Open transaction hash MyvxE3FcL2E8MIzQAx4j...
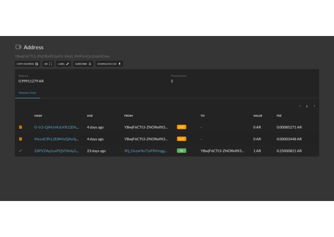This screenshot has width=334, height=237. point(56,139)
